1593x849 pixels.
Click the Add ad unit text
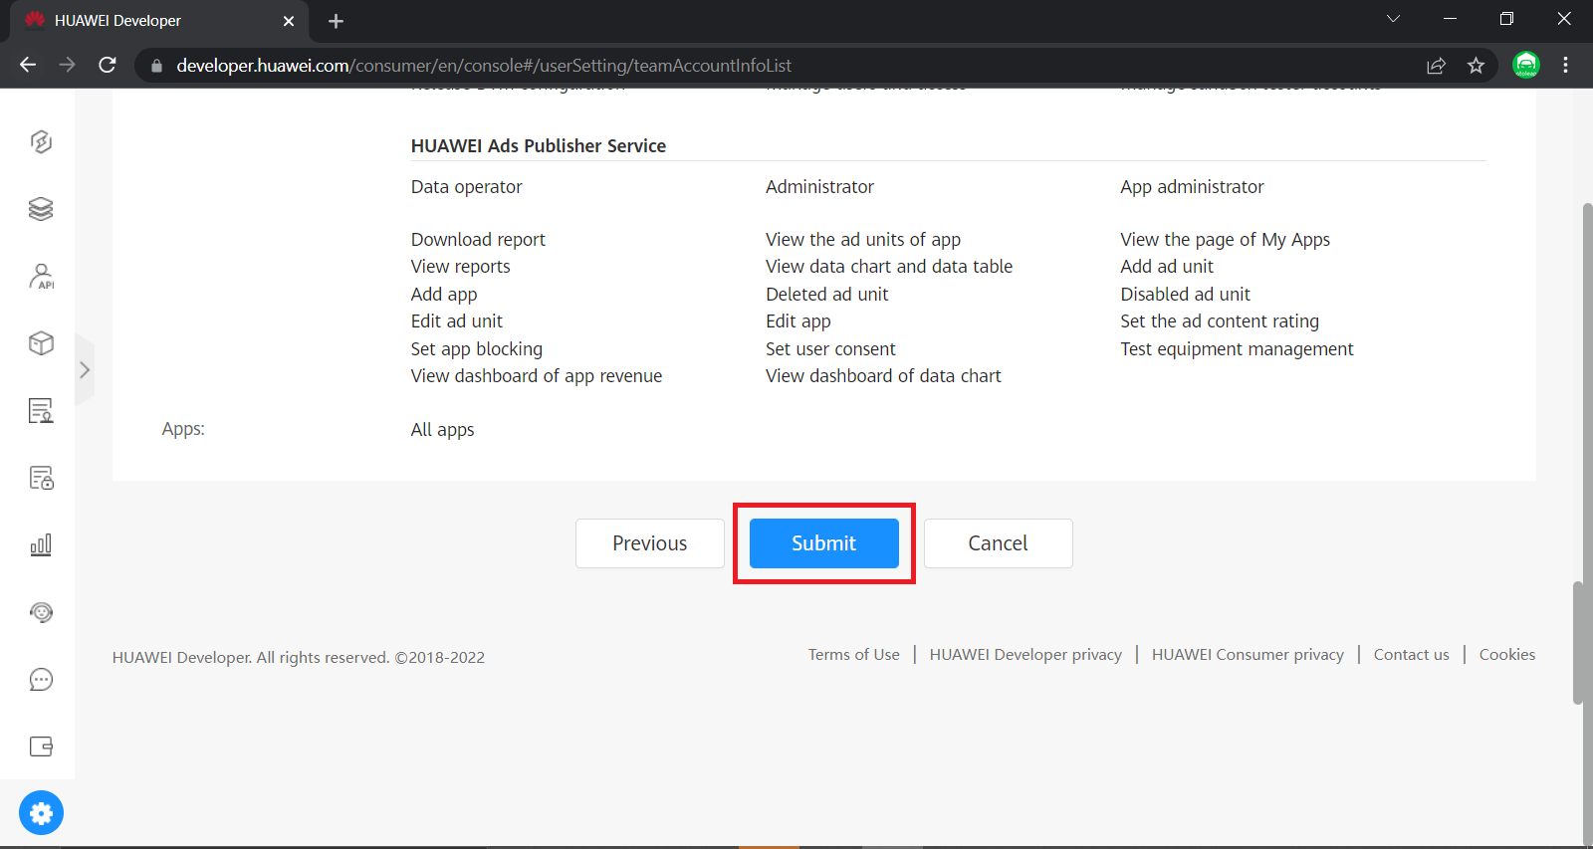click(1167, 266)
